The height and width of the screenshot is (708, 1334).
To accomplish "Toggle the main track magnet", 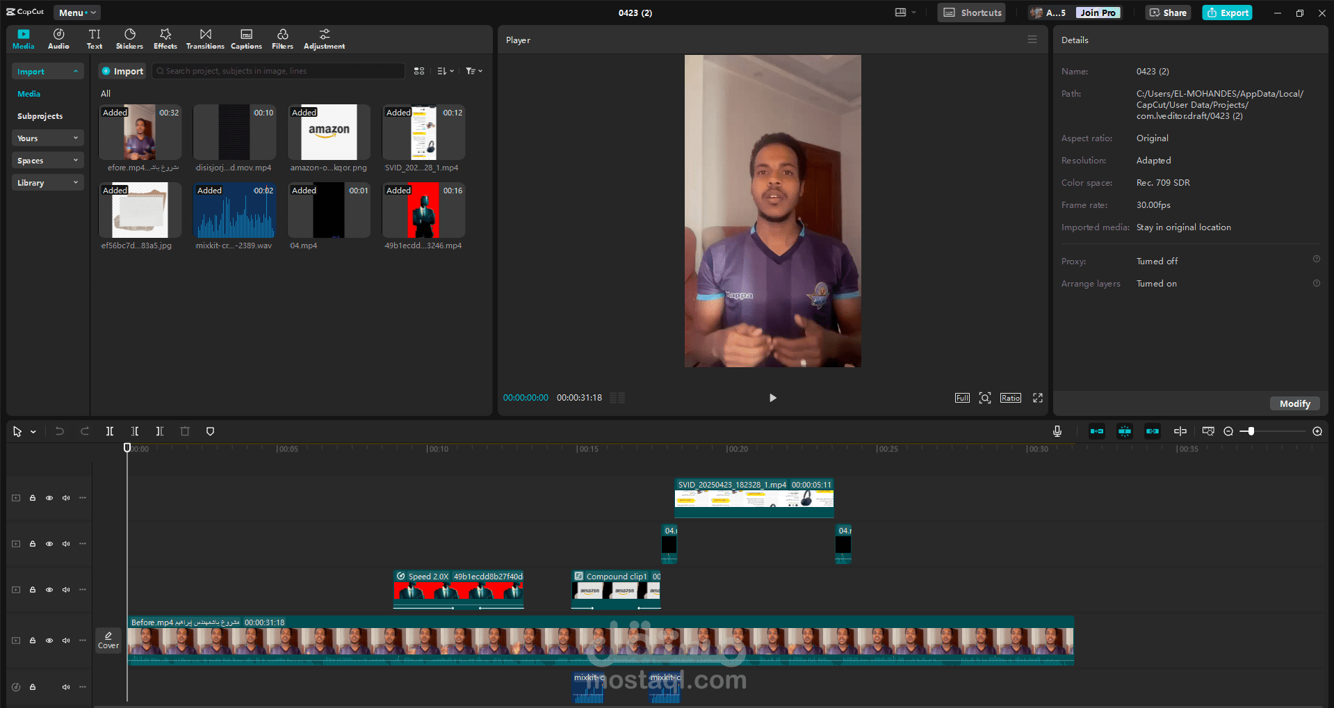I will click(x=1097, y=431).
